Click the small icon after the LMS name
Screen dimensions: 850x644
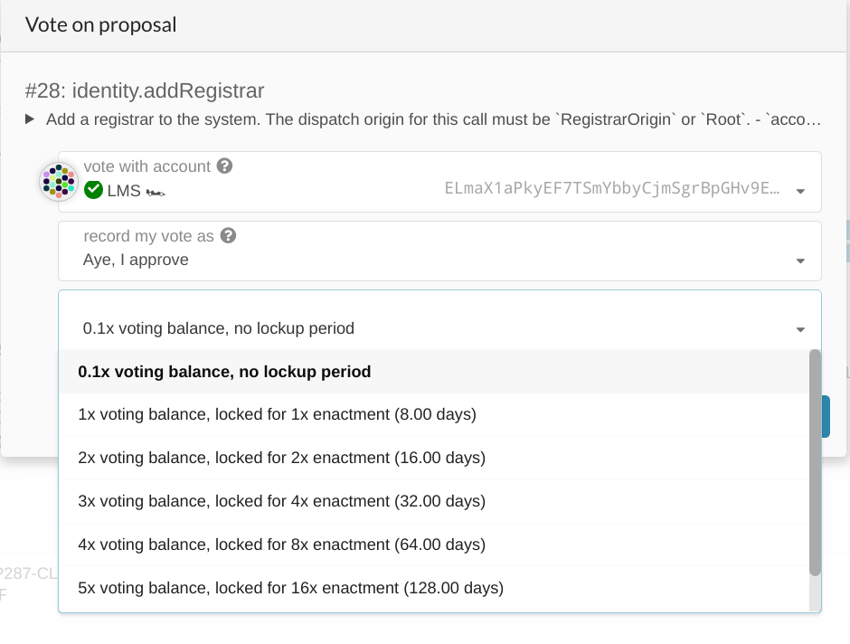tap(157, 192)
